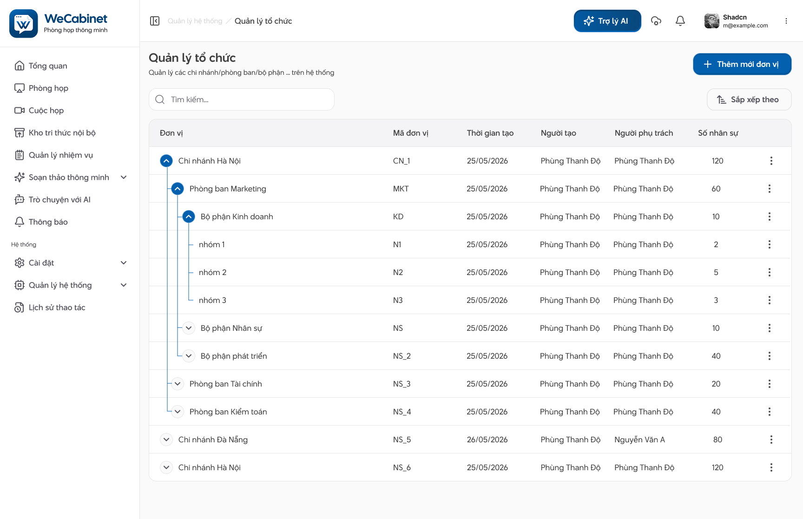Open Lịch sử thao tác
Image resolution: width=803 pixels, height=519 pixels.
click(70, 308)
